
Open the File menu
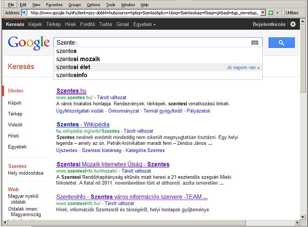(11, 5)
